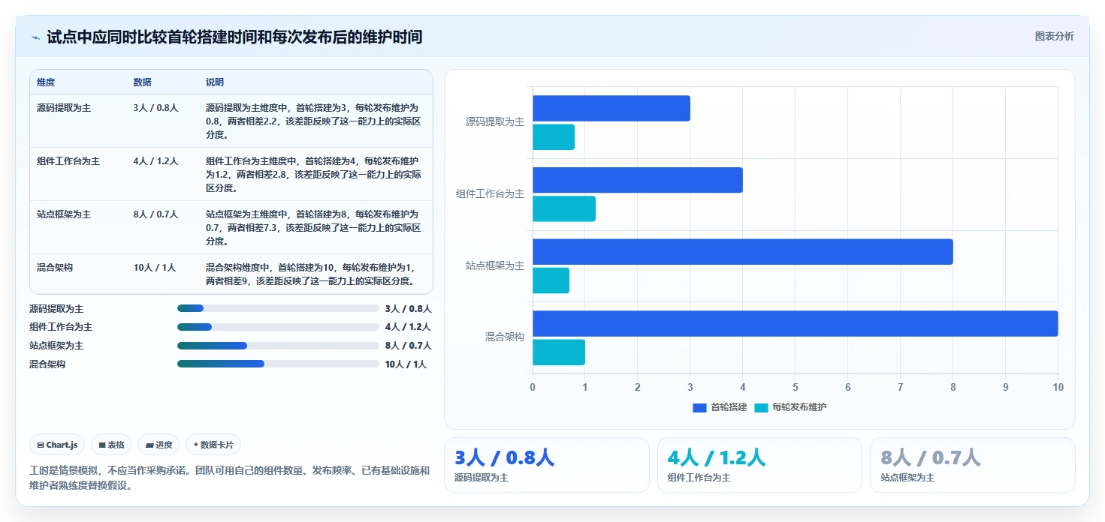
Task: Click table value 3人 / 0.8人
Action: 155,108
